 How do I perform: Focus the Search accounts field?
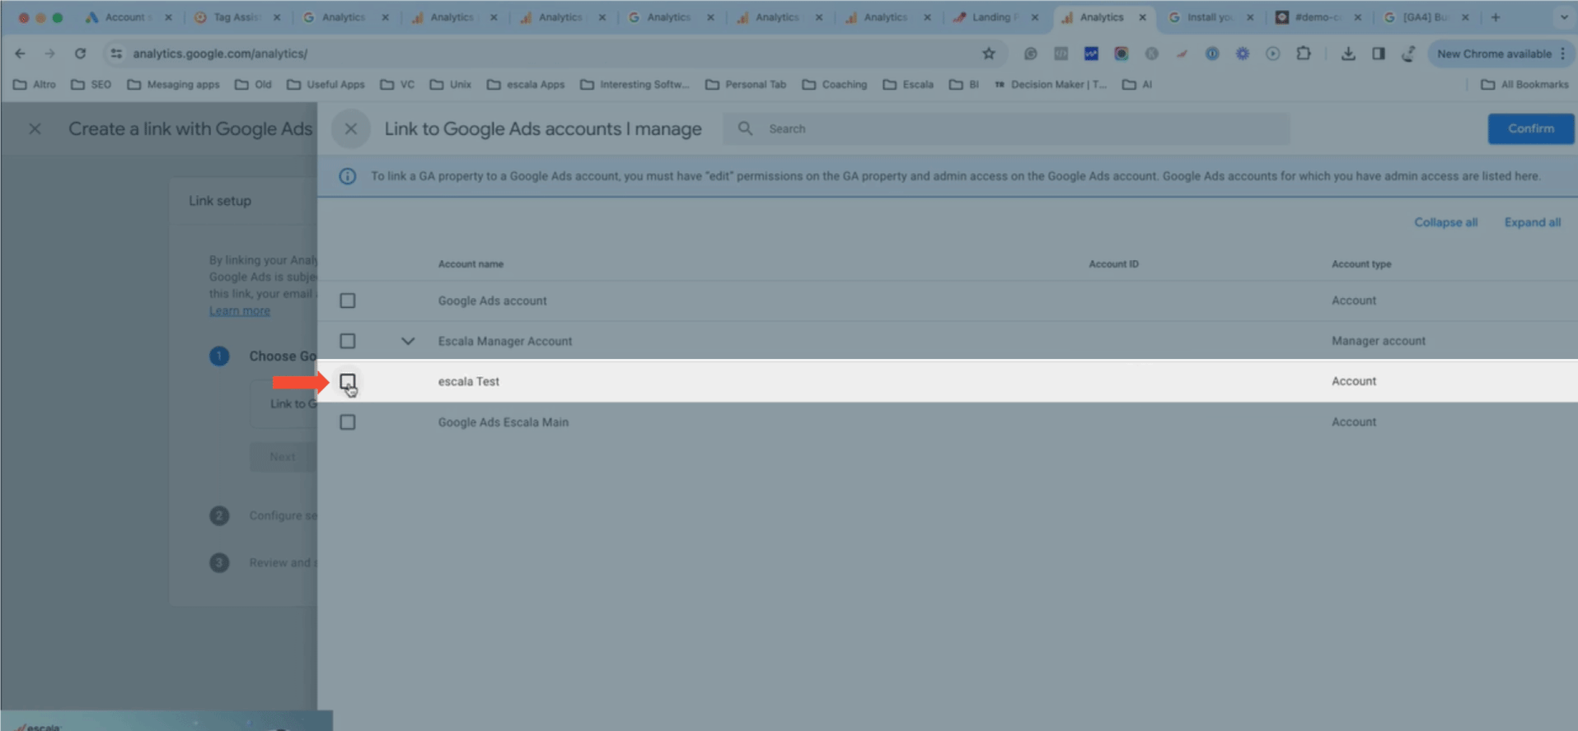[1006, 128]
